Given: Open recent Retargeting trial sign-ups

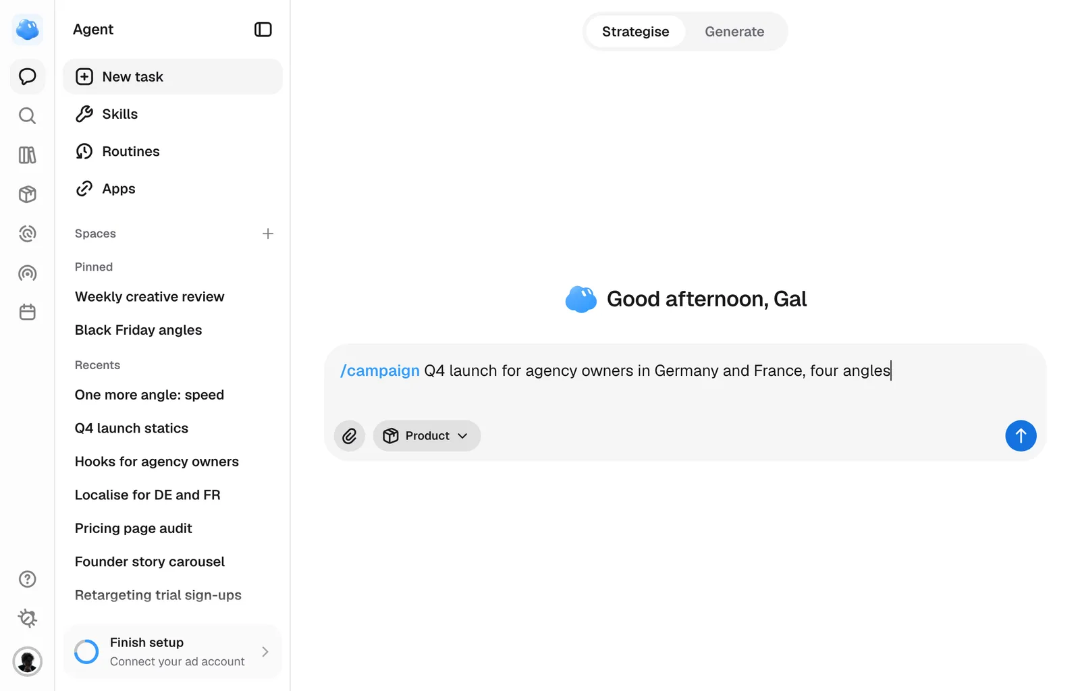Looking at the screenshot, I should [158, 595].
